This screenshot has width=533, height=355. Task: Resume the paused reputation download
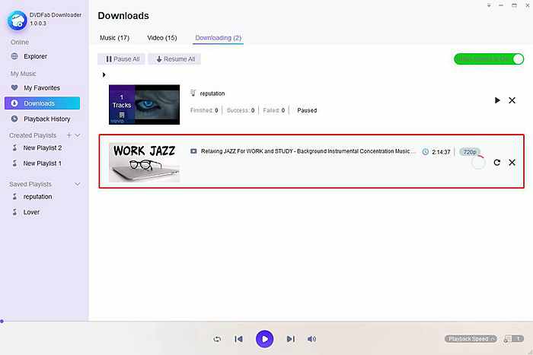tap(497, 100)
